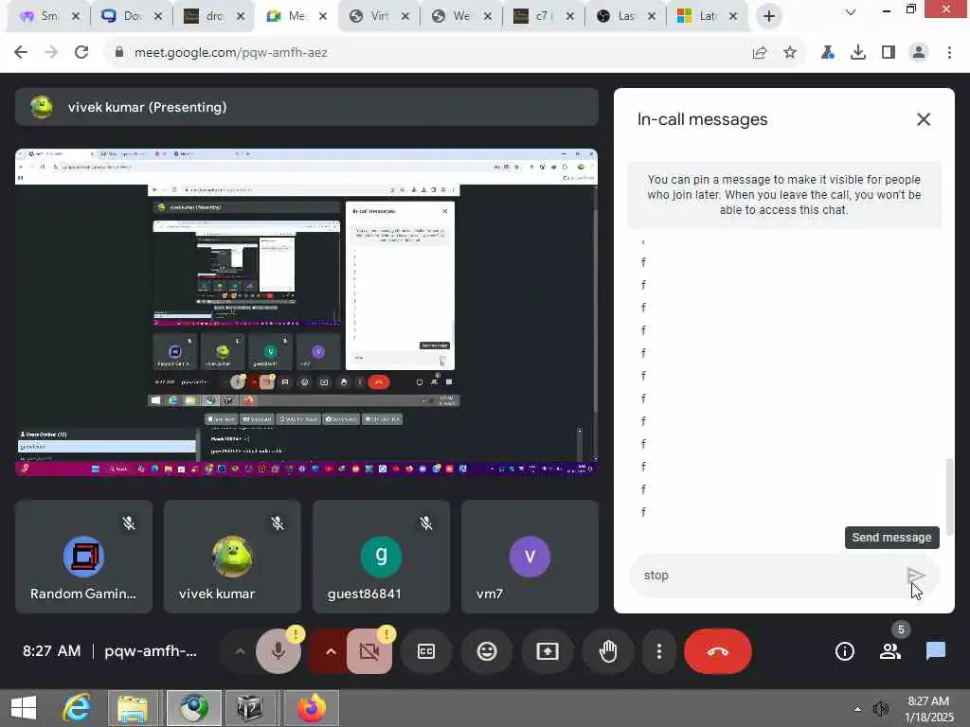The width and height of the screenshot is (970, 727).
Task: Open Chrome profile avatar
Action: 919,53
